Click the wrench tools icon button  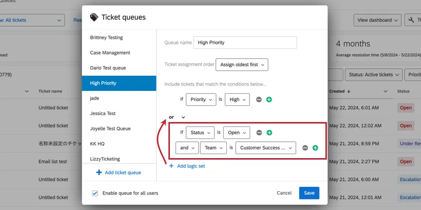[x=412, y=20]
